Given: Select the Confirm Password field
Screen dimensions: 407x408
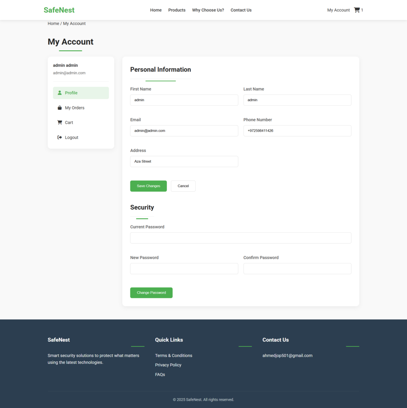Looking at the screenshot, I should (297, 268).
